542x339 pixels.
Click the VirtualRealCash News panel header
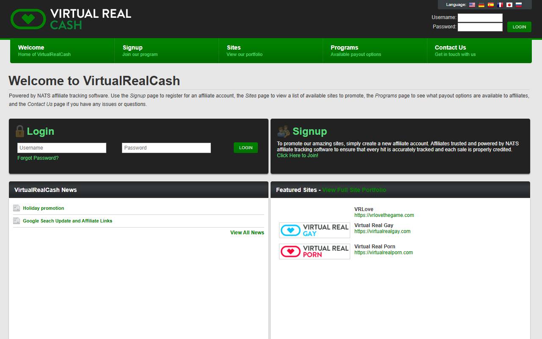(x=138, y=190)
